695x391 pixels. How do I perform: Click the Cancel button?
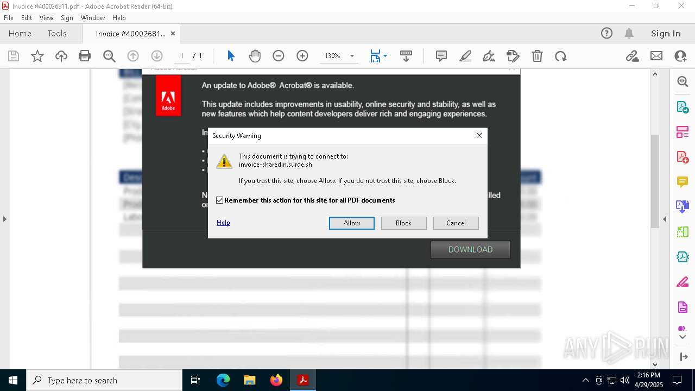point(456,223)
